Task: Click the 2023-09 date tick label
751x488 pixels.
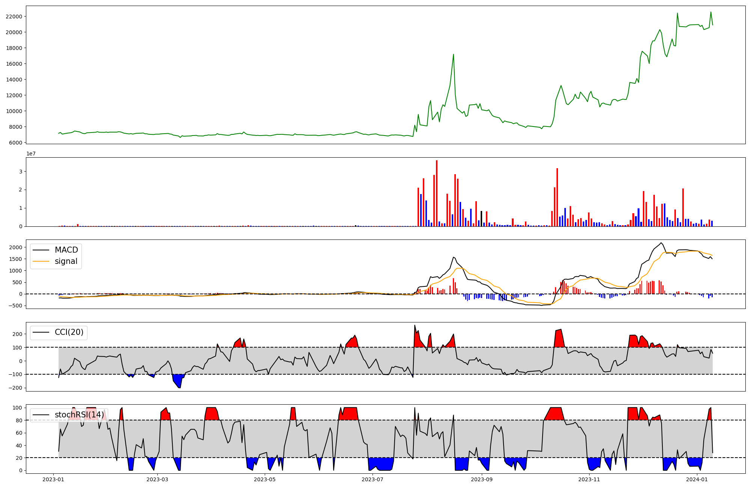Action: click(482, 479)
